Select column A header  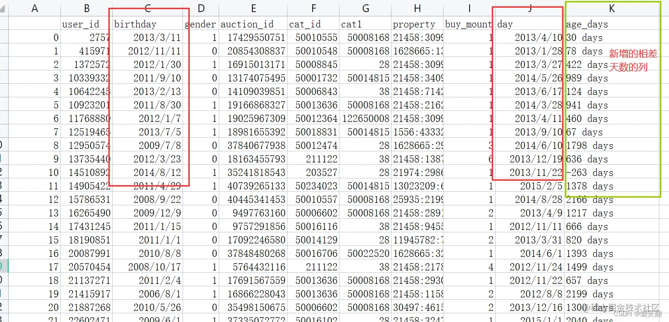34,8
